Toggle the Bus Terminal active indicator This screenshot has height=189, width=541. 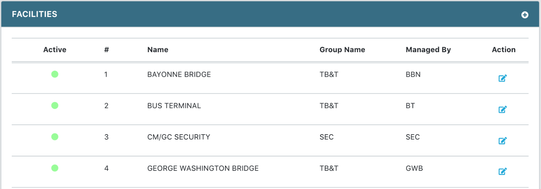[x=55, y=105]
